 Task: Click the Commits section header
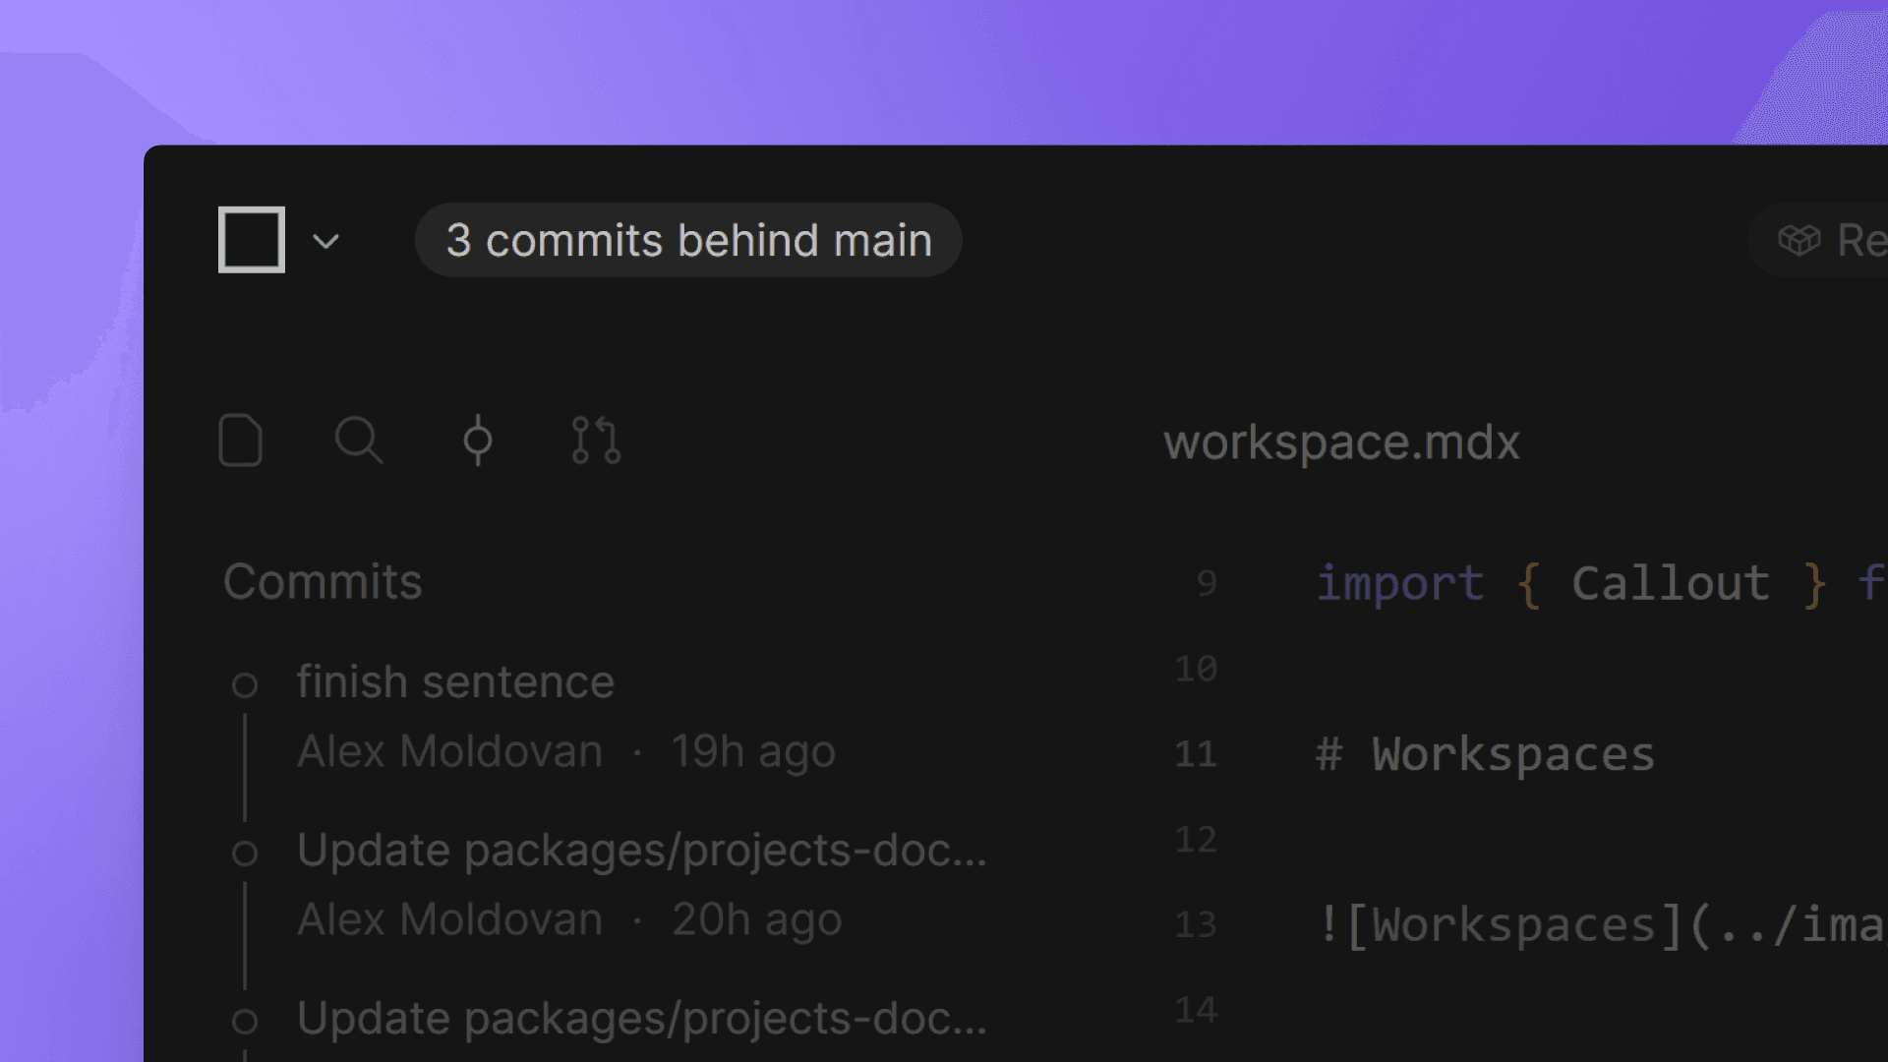[323, 581]
